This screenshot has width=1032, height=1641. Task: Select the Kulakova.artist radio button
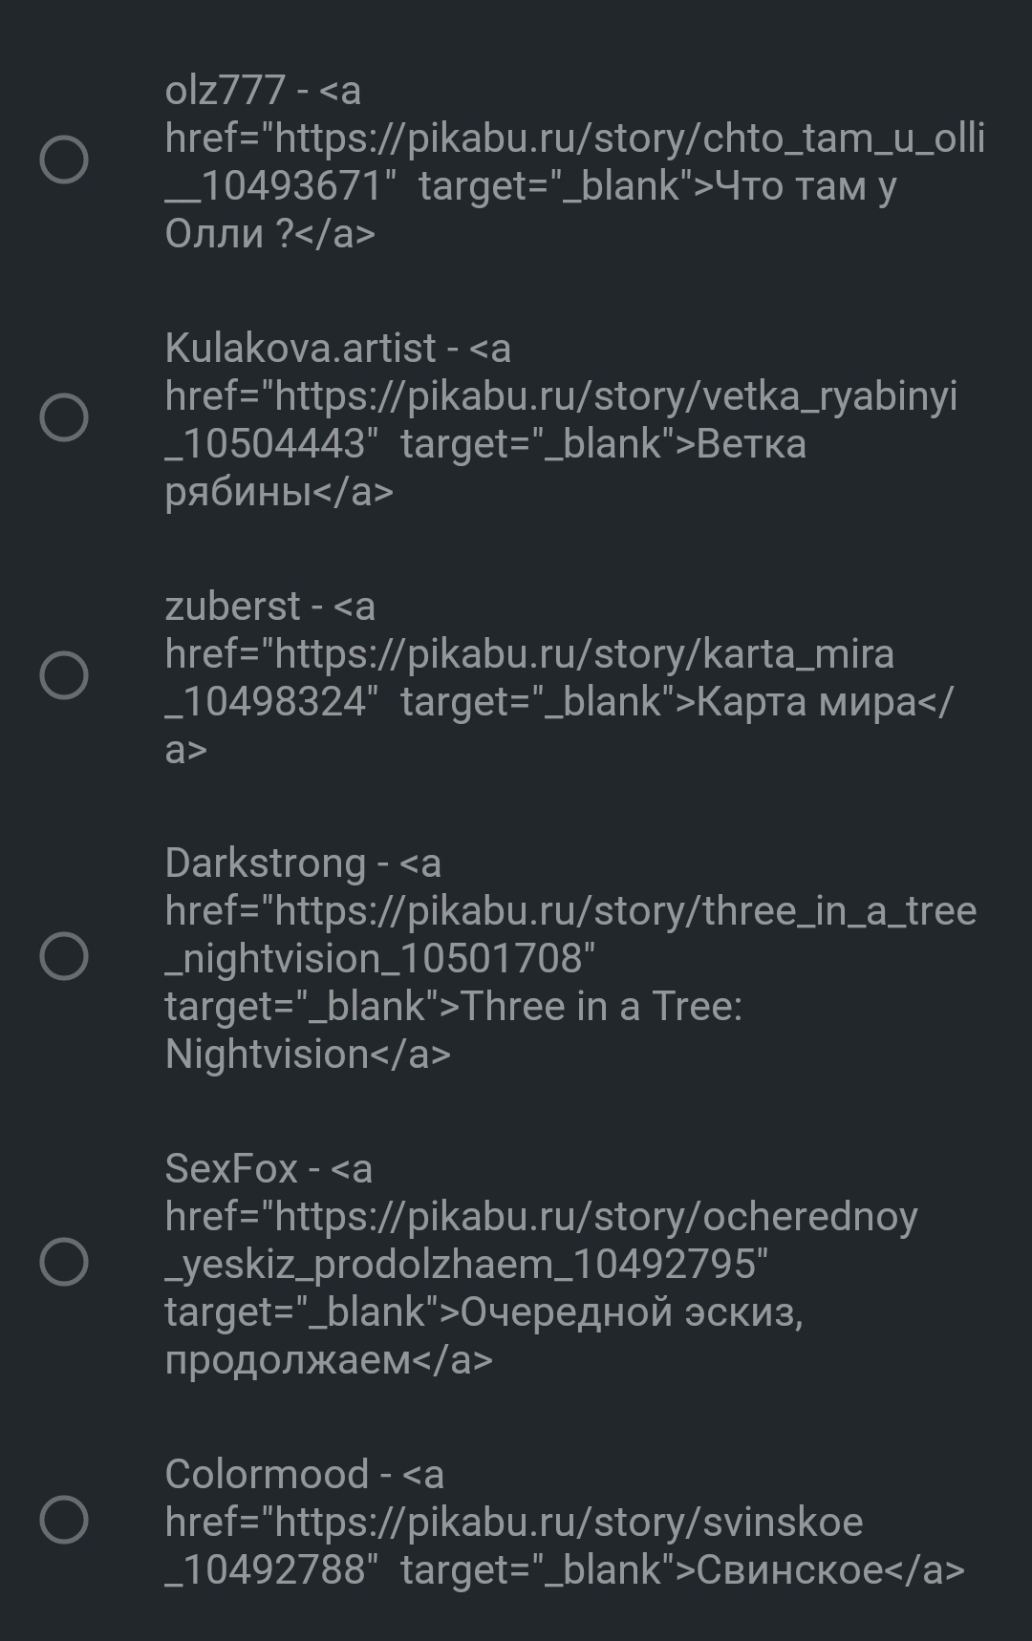pyautogui.click(x=64, y=418)
